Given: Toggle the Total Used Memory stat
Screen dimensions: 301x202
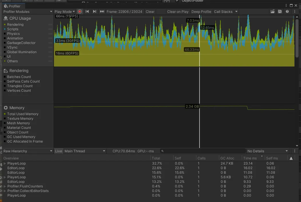Looking at the screenshot, I should (x=23, y=114).
